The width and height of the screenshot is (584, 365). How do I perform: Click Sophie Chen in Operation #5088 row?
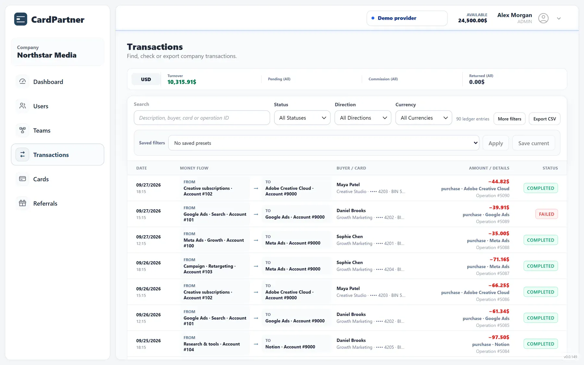tap(349, 237)
